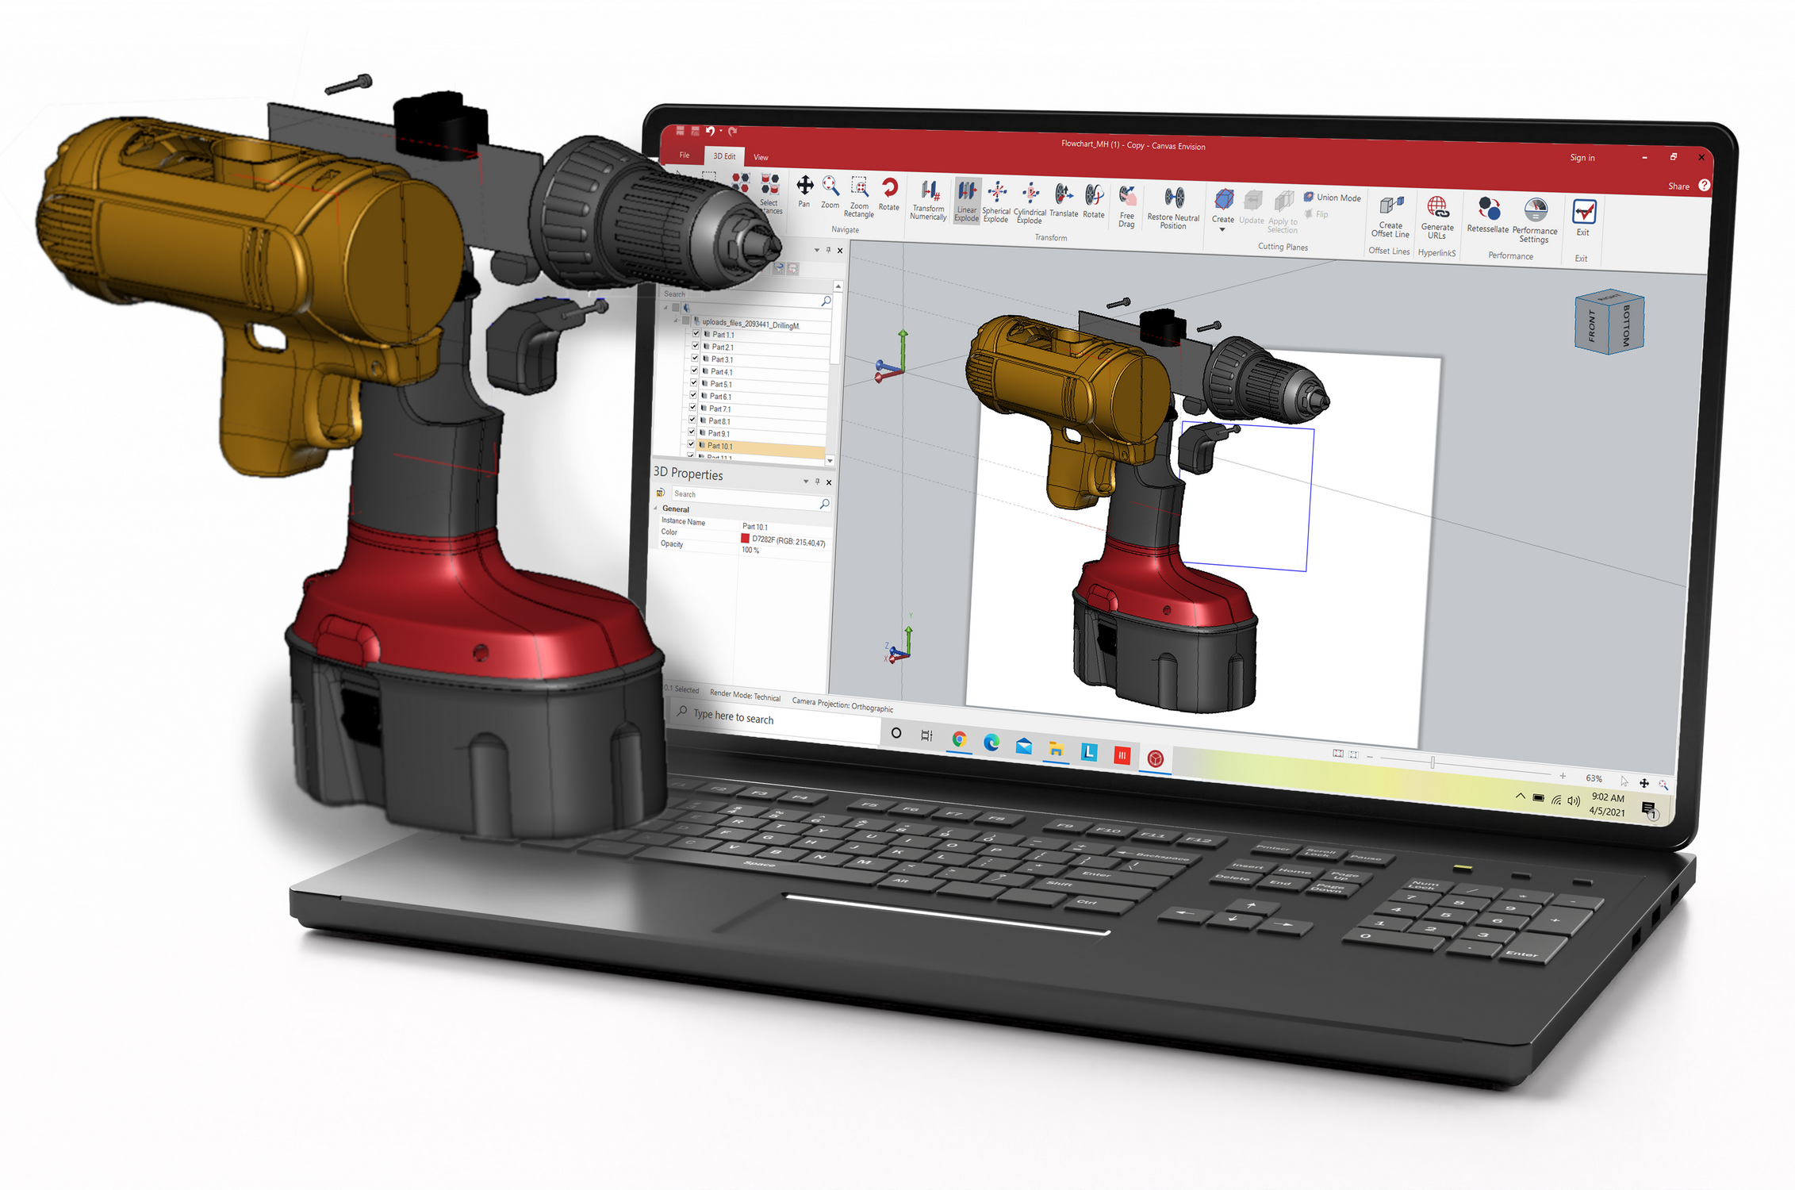Click the Sign in link
Viewport: 1795px width, 1190px height.
pyautogui.click(x=1582, y=158)
